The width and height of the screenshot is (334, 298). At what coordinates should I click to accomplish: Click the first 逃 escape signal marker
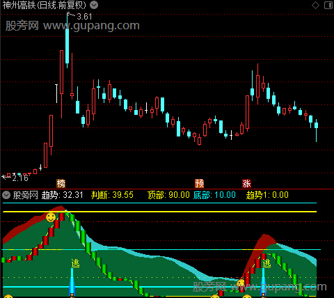click(x=75, y=263)
